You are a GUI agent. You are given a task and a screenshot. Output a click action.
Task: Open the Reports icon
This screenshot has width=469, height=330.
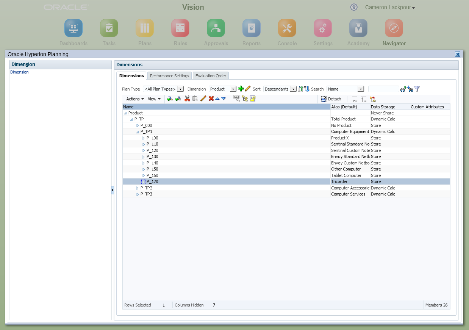[252, 28]
